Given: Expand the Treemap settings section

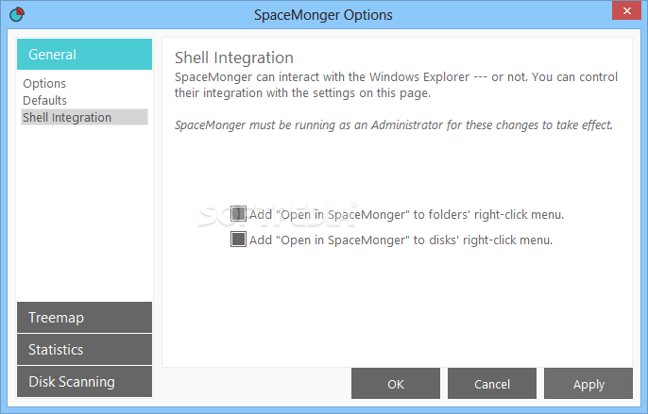Looking at the screenshot, I should click(84, 318).
